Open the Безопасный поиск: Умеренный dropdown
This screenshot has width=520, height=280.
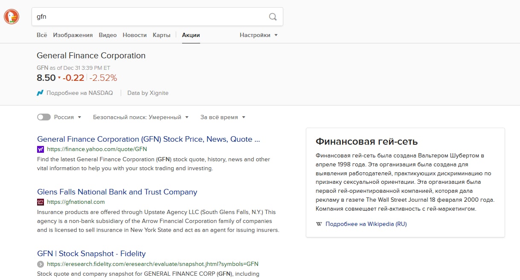[x=140, y=117]
